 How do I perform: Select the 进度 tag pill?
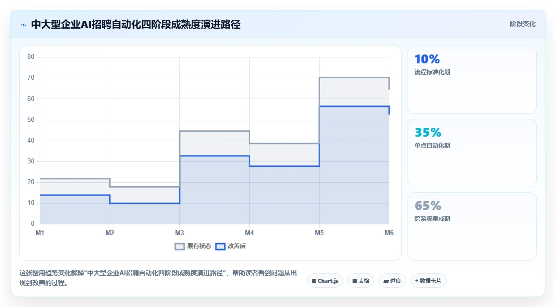392,281
